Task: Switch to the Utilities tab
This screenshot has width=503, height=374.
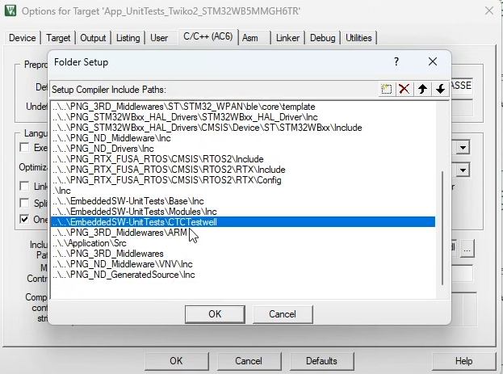Action: [358, 38]
